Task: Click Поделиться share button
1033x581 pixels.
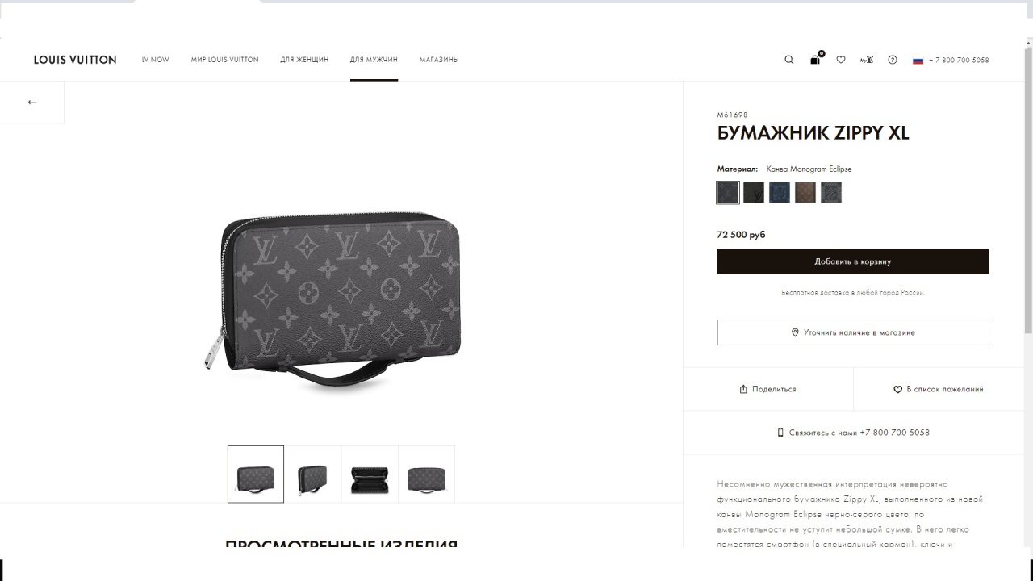Action: point(767,389)
